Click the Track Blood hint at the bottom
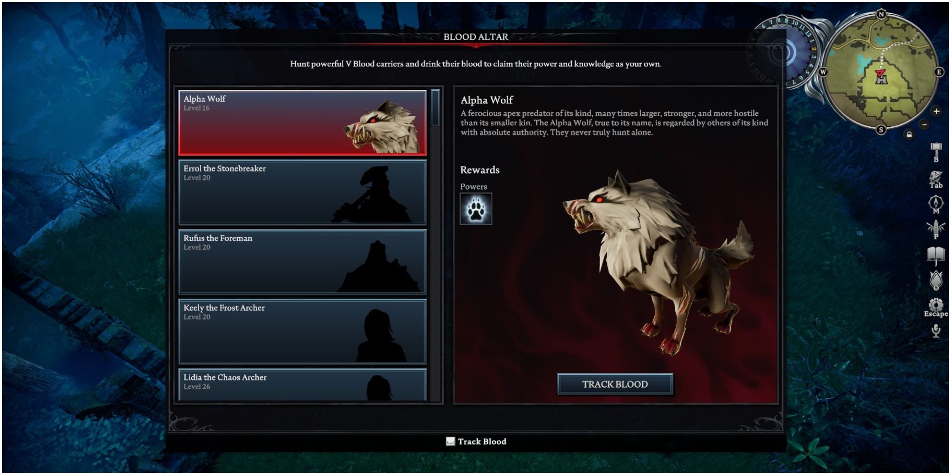 [x=476, y=442]
